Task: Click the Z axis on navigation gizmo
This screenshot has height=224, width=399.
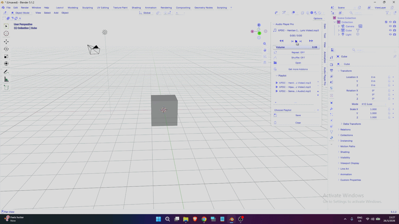Action: pyautogui.click(x=259, y=25)
